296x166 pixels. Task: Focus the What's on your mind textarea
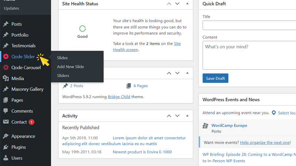click(249, 55)
